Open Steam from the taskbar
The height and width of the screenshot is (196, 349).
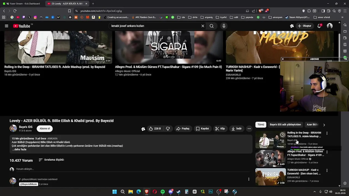[x=179, y=192]
